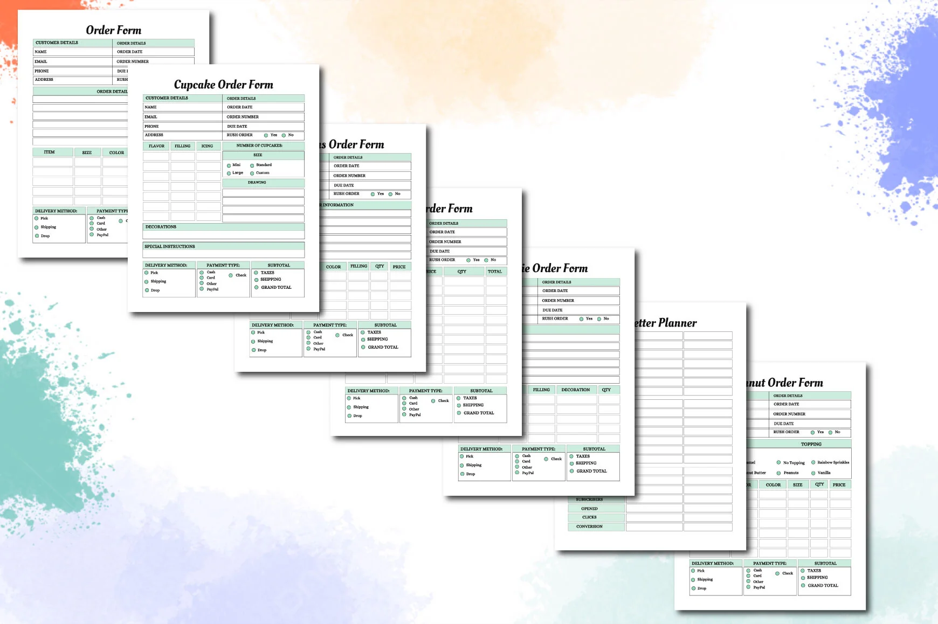This screenshot has width=938, height=624.
Task: Click the Decorations field on Cupcake Order Form
Action: click(224, 235)
